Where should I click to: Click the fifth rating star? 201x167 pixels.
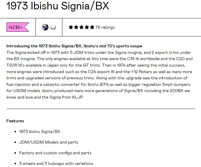click(92, 27)
